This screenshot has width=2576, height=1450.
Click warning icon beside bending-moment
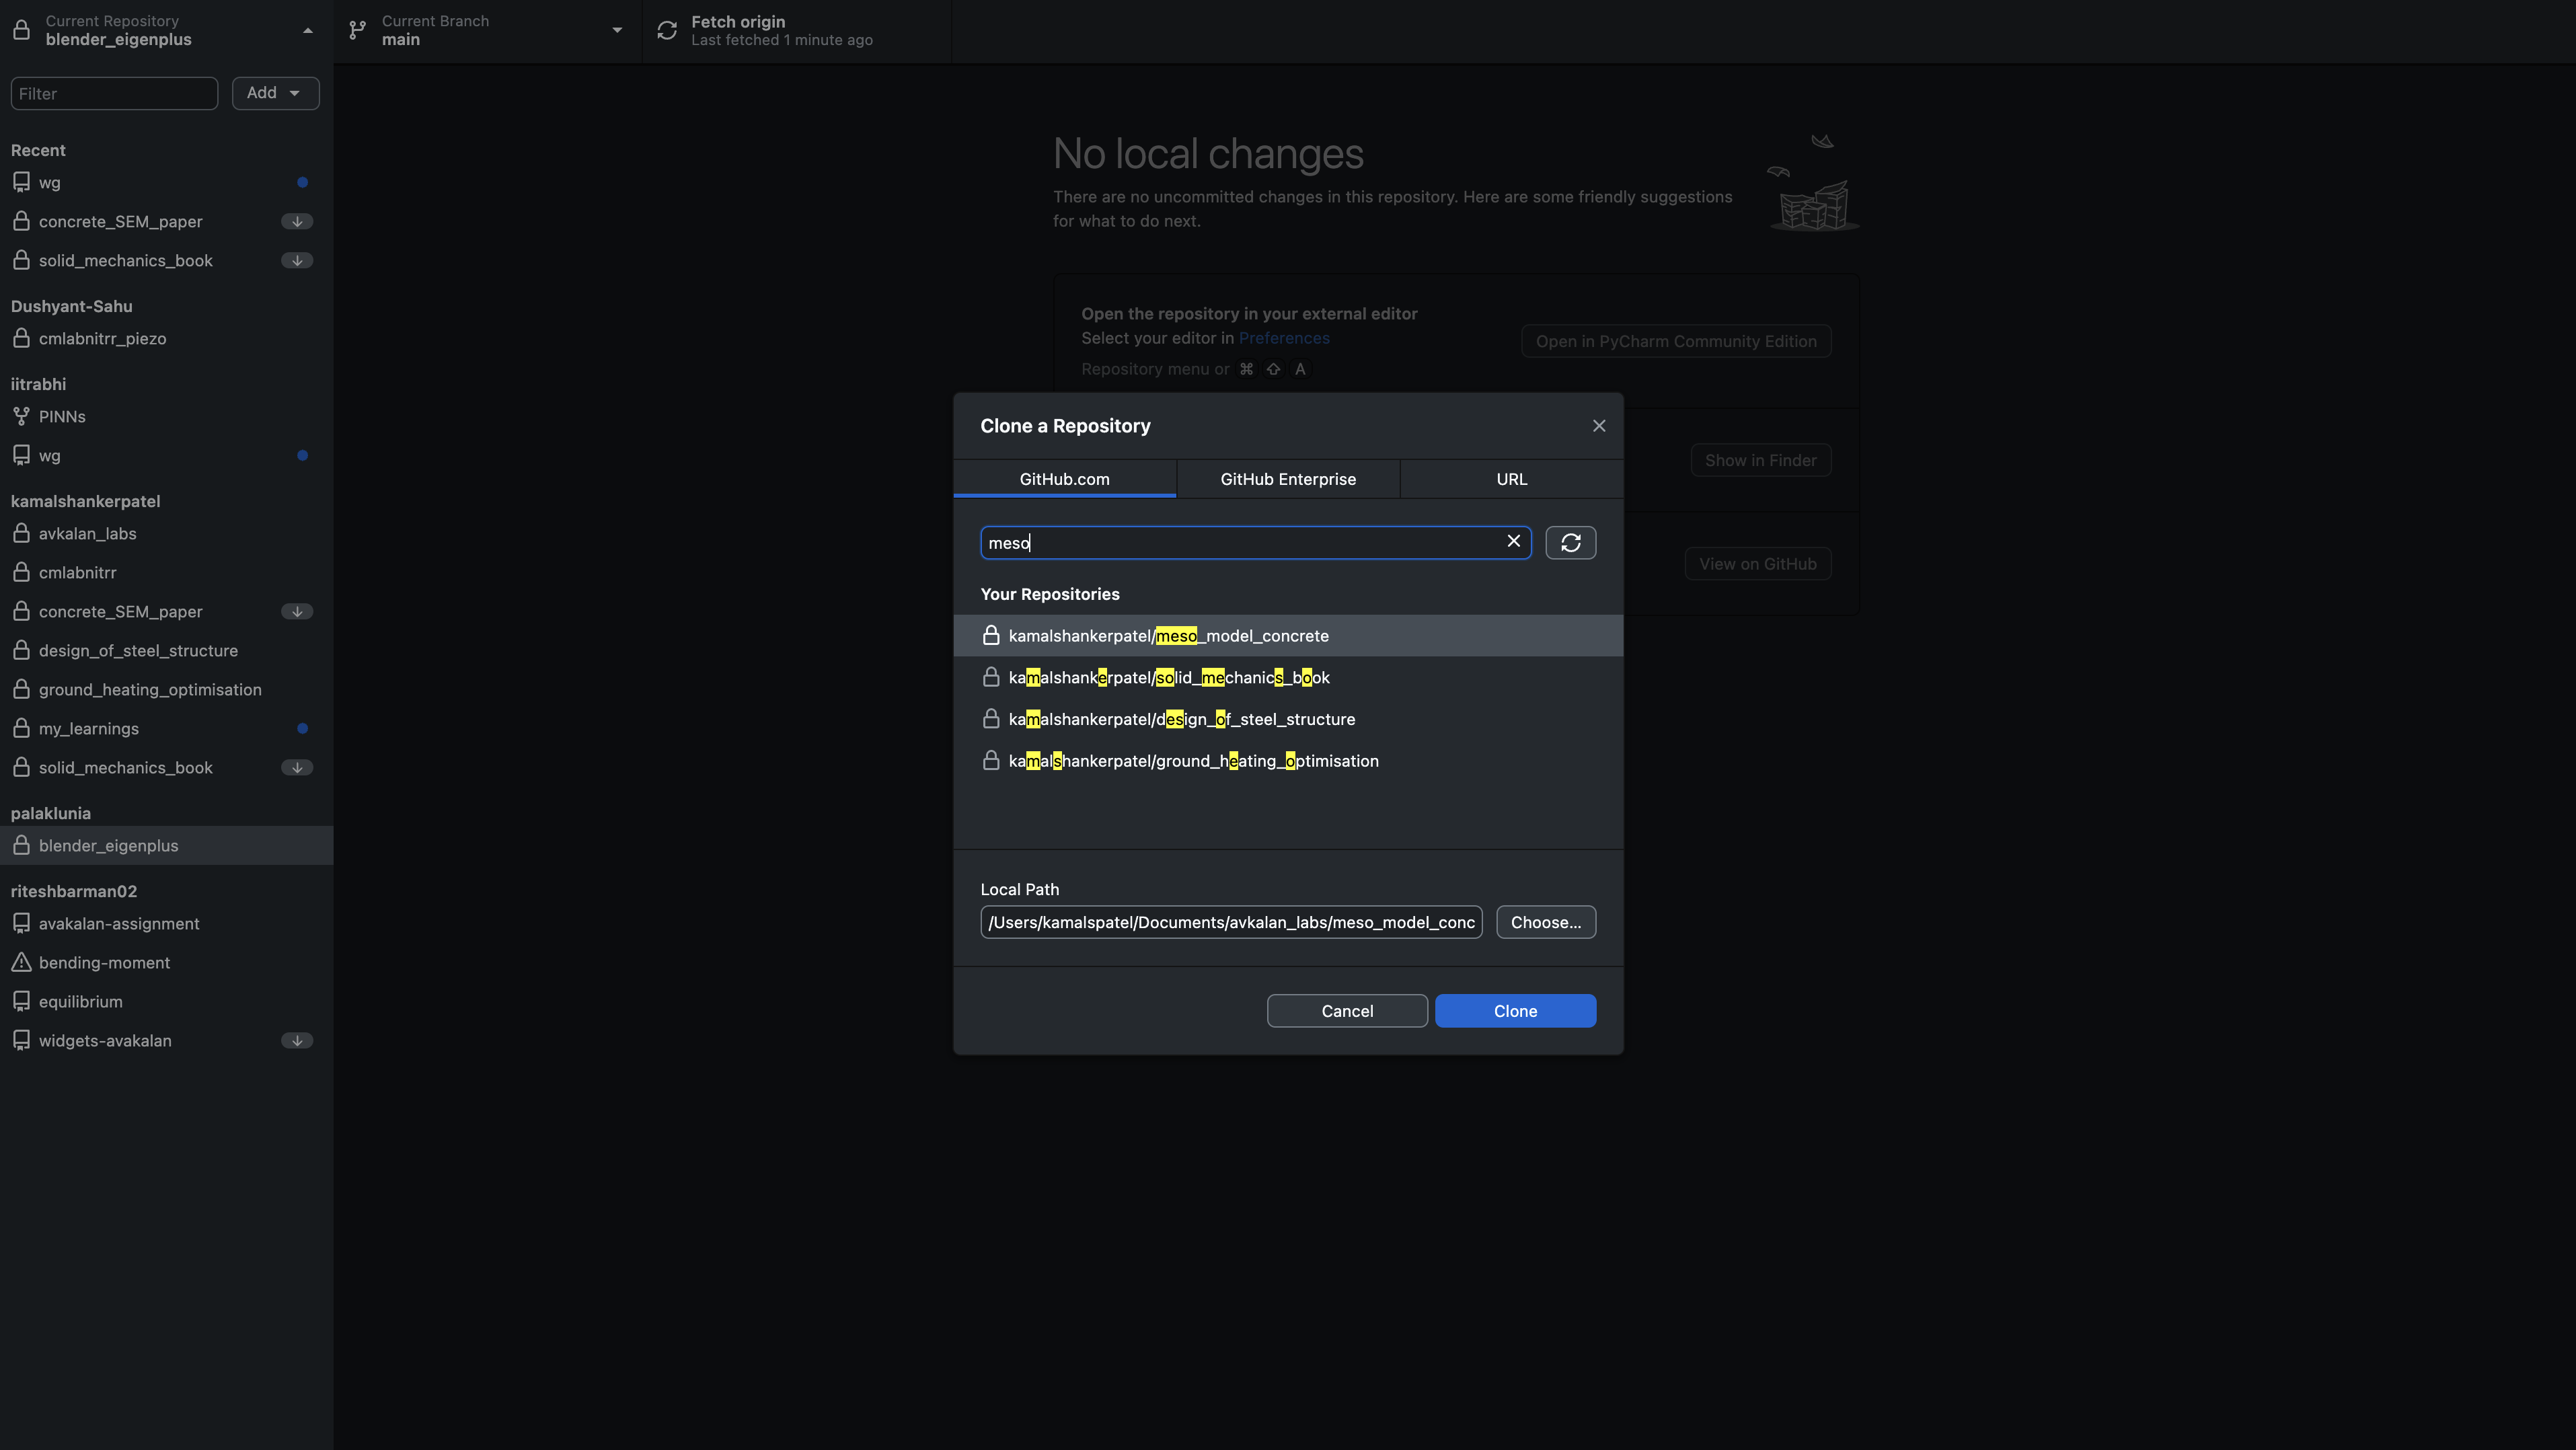click(x=21, y=962)
